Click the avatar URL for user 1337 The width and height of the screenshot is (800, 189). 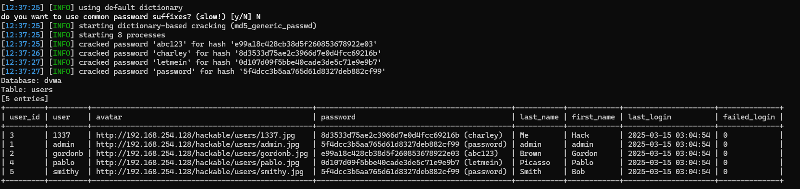click(195, 135)
